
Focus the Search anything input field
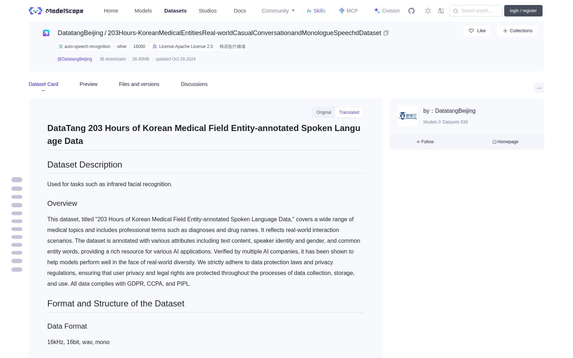pyautogui.click(x=476, y=11)
